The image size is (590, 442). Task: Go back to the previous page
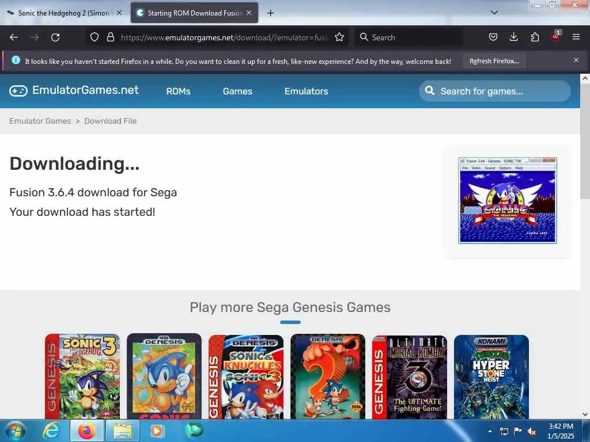coord(14,37)
